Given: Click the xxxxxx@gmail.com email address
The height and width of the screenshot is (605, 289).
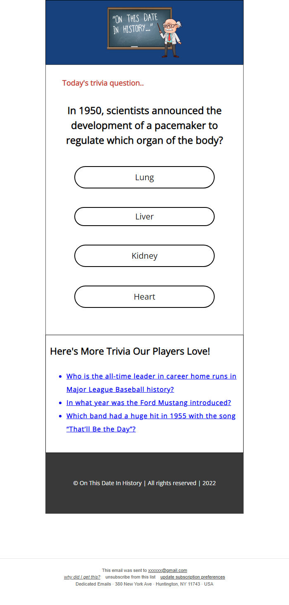Looking at the screenshot, I should [168, 570].
